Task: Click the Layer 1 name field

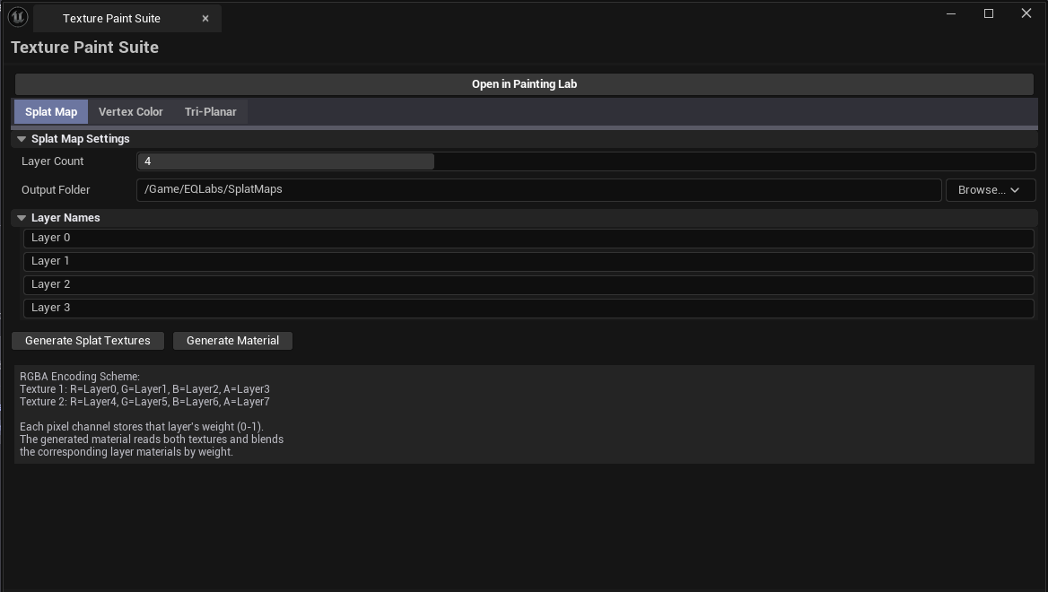Action: click(x=528, y=261)
